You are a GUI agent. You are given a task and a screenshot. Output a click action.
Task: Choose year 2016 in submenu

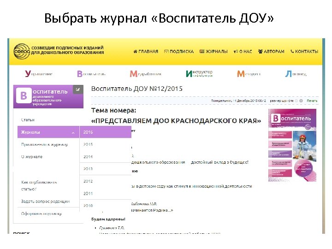pos(106,132)
